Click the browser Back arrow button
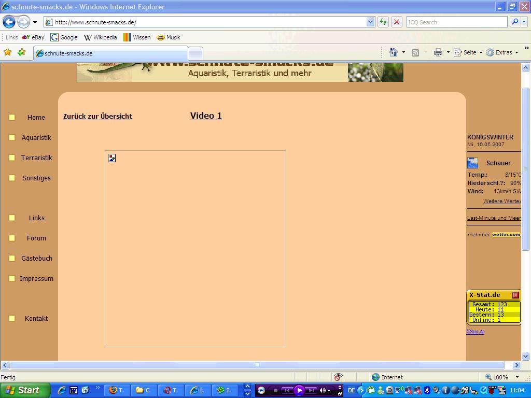Image resolution: width=531 pixels, height=398 pixels. (9, 22)
